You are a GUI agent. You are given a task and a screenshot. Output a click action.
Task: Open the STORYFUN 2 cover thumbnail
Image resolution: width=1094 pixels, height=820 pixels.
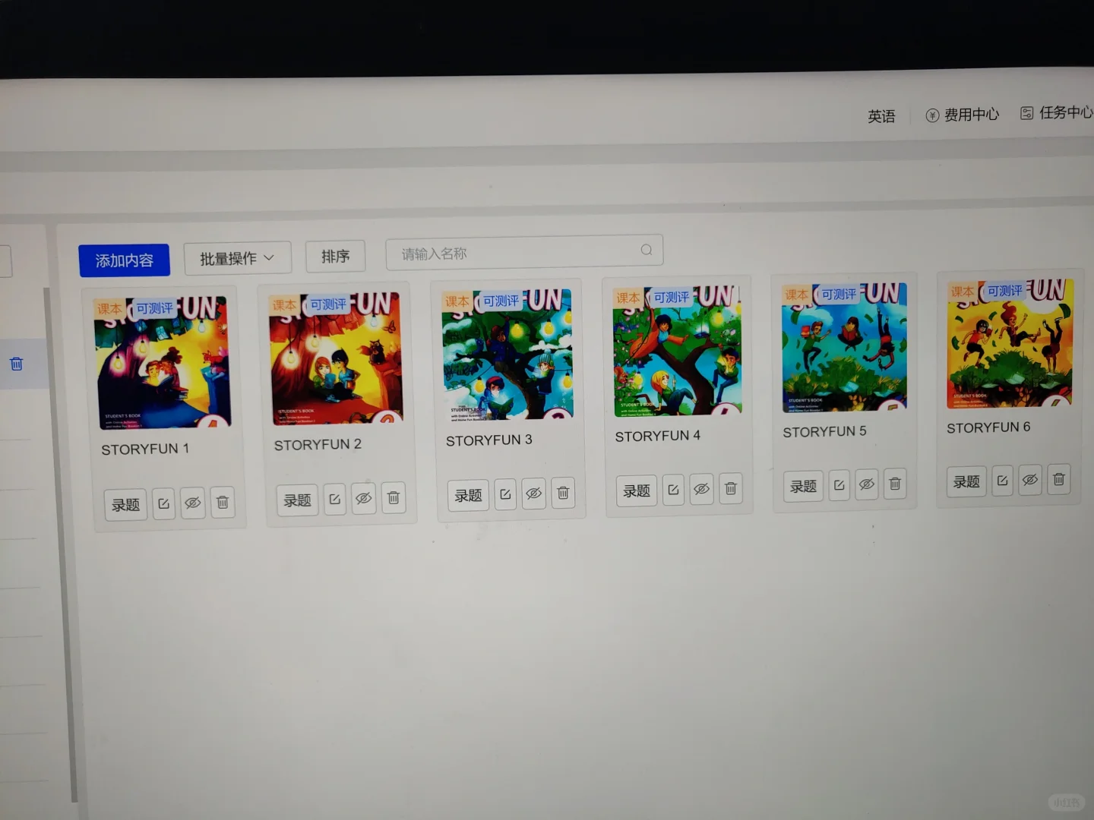[334, 357]
